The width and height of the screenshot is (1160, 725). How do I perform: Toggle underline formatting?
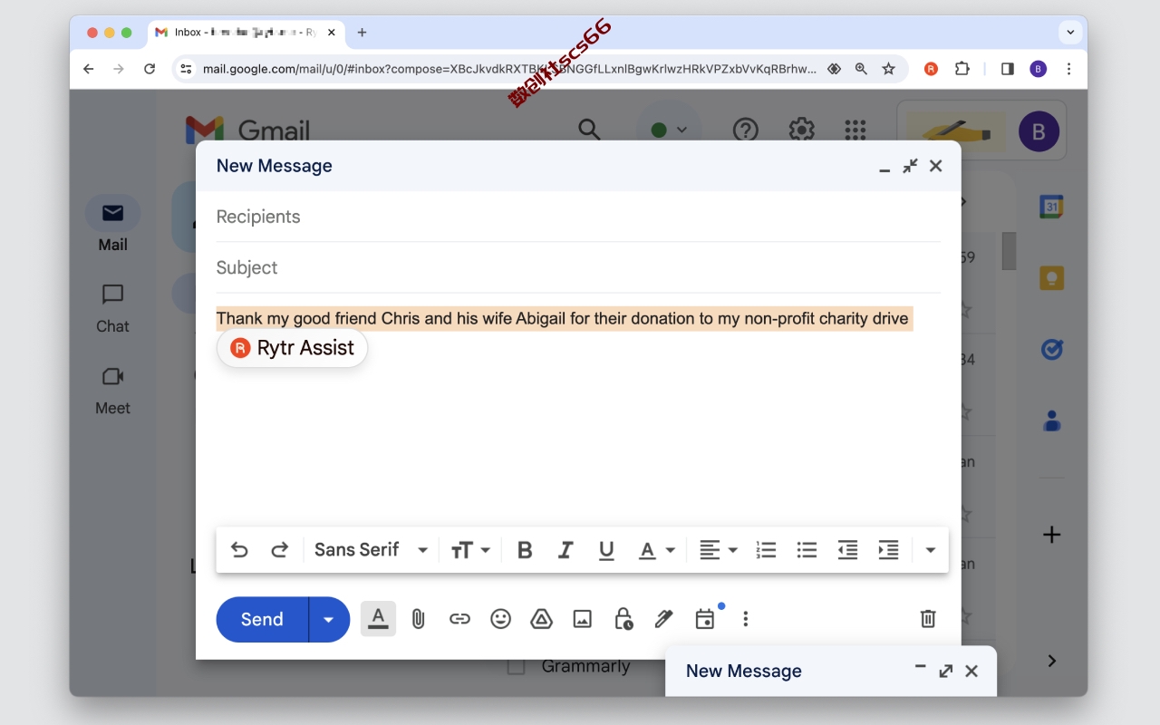(606, 549)
